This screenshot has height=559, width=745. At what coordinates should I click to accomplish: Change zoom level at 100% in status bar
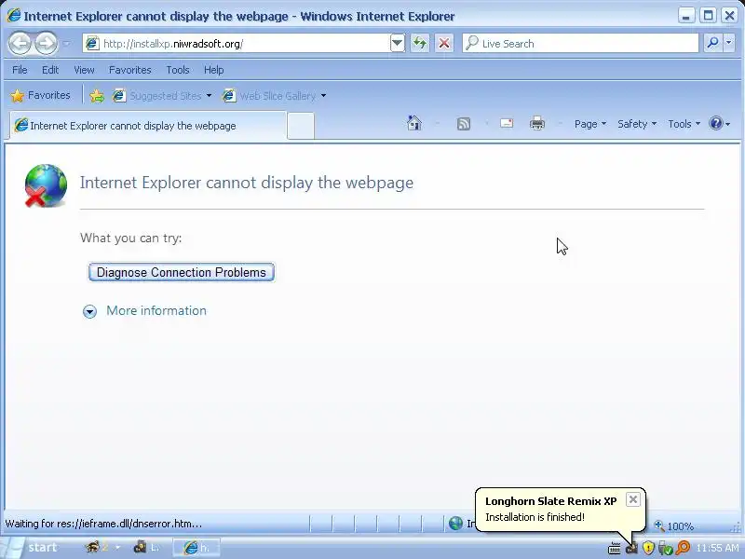coord(673,525)
